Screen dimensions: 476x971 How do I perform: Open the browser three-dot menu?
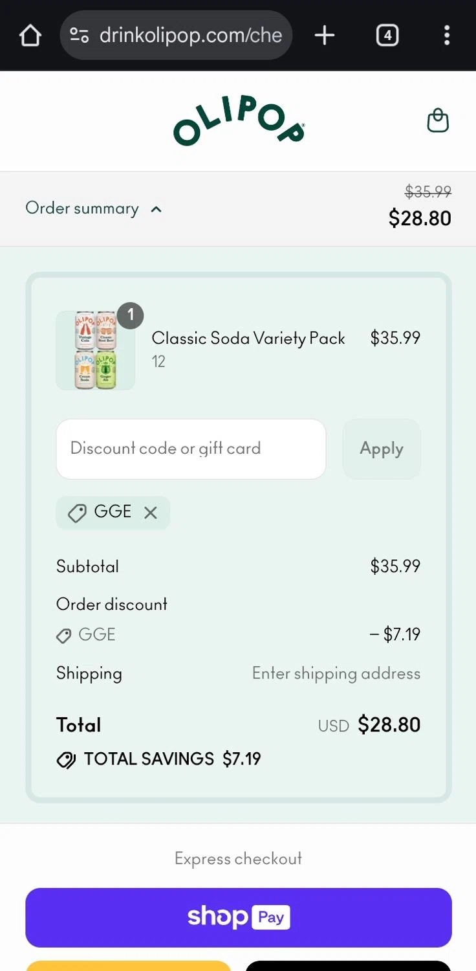click(446, 35)
